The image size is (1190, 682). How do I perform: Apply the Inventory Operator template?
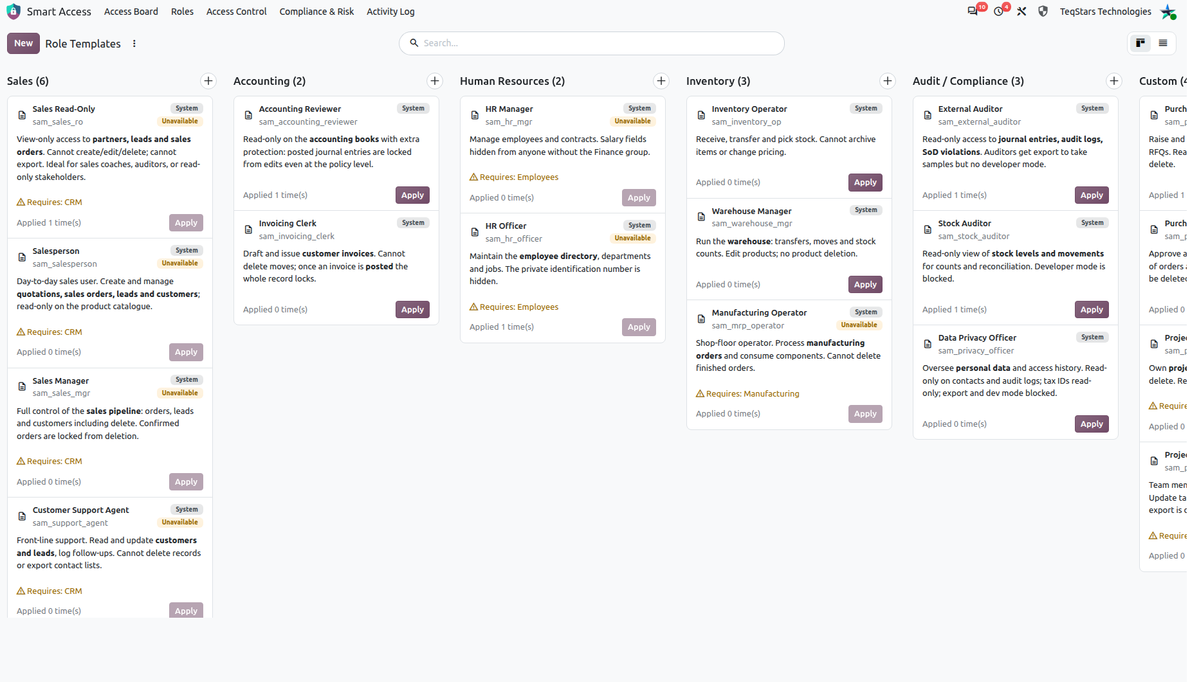(865, 183)
